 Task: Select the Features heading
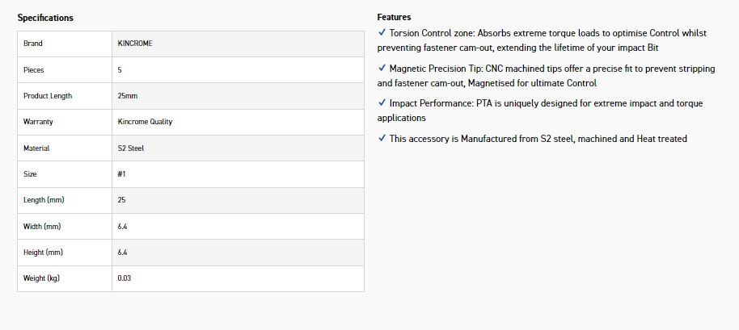(394, 17)
